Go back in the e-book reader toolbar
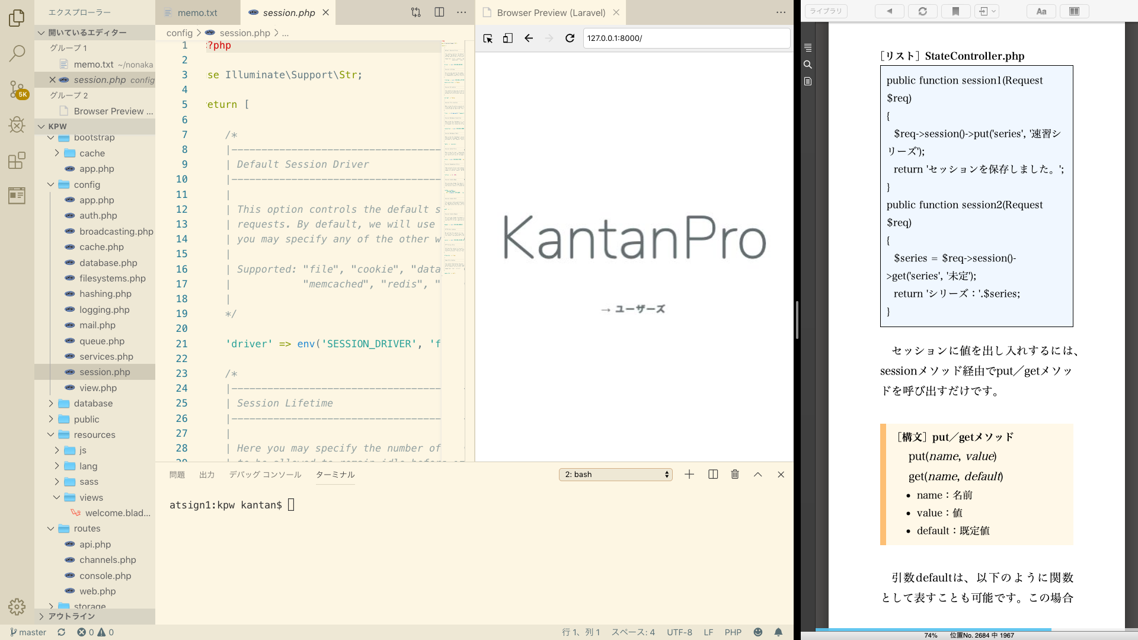 tap(890, 11)
